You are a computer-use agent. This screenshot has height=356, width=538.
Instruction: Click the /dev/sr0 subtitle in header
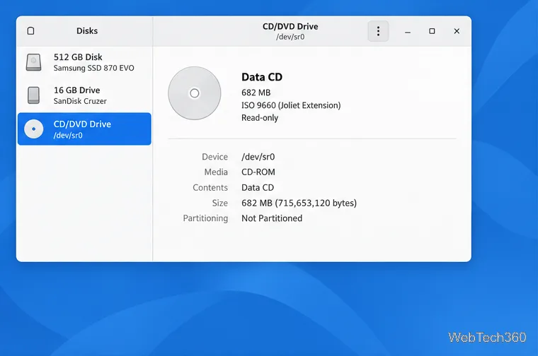point(290,37)
